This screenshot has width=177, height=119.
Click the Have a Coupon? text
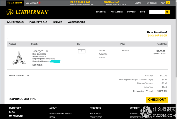pyautogui.click(x=17, y=76)
